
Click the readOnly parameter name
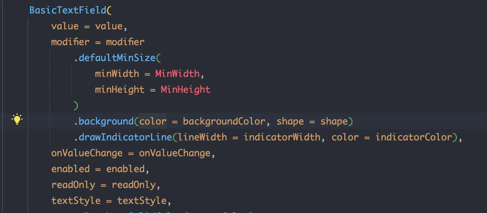click(73, 185)
